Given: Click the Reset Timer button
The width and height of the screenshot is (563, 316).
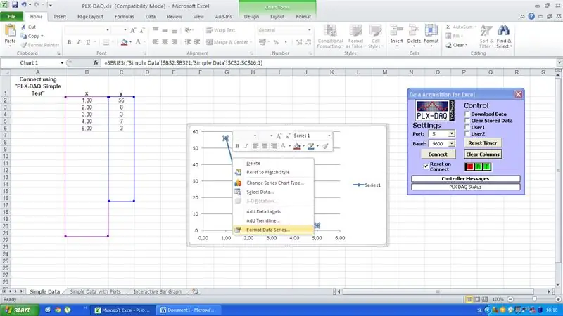Looking at the screenshot, I should 483,143.
